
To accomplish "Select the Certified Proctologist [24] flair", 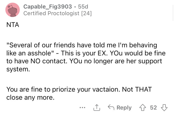I will point(57,13).
